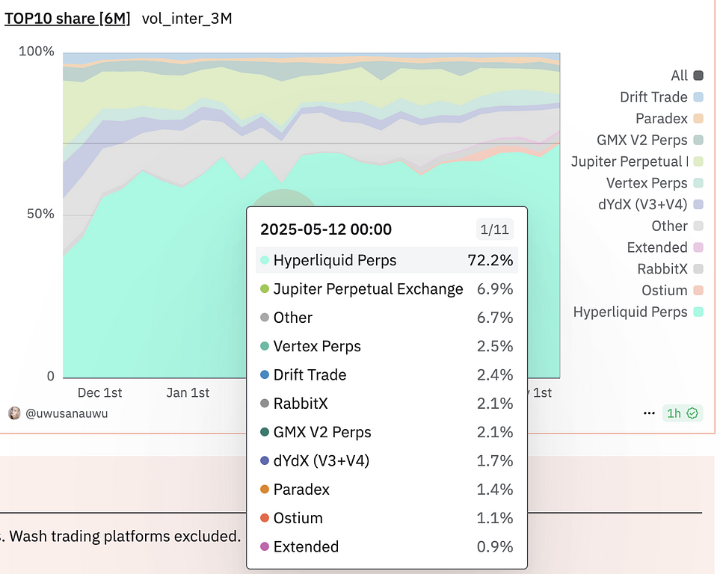The width and height of the screenshot is (720, 574).
Task: Click the Ostium legend color swatch
Action: (698, 291)
